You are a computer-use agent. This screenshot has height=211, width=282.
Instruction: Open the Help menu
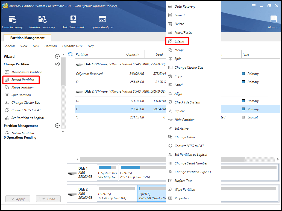point(91,46)
